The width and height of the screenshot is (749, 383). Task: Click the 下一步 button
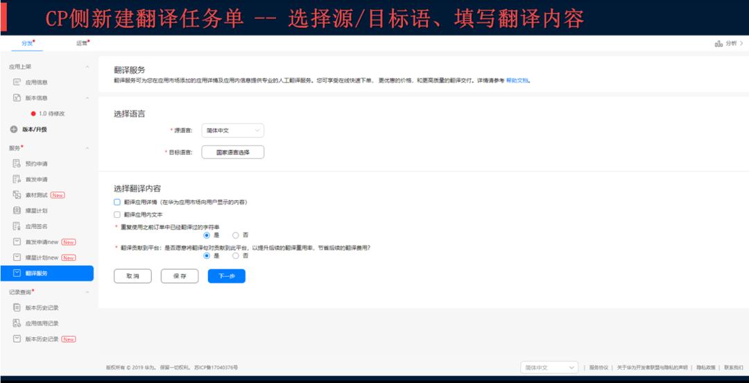(x=226, y=276)
